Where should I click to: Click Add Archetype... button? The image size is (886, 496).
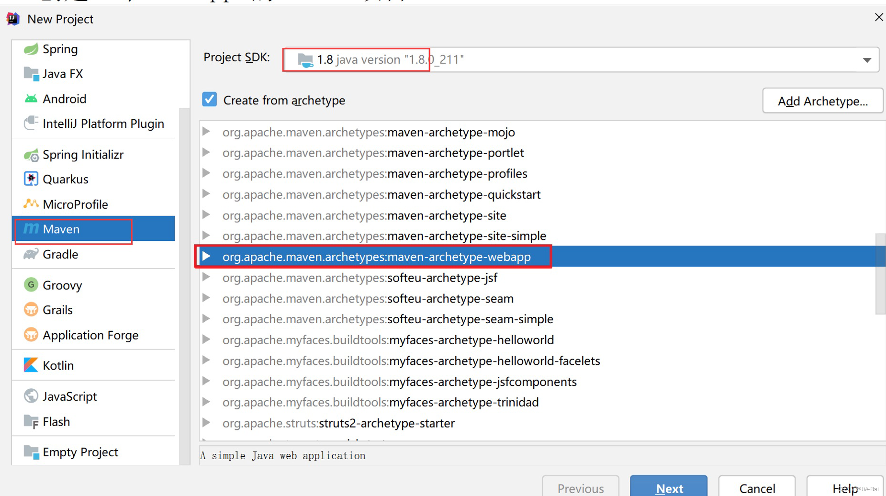[822, 101]
